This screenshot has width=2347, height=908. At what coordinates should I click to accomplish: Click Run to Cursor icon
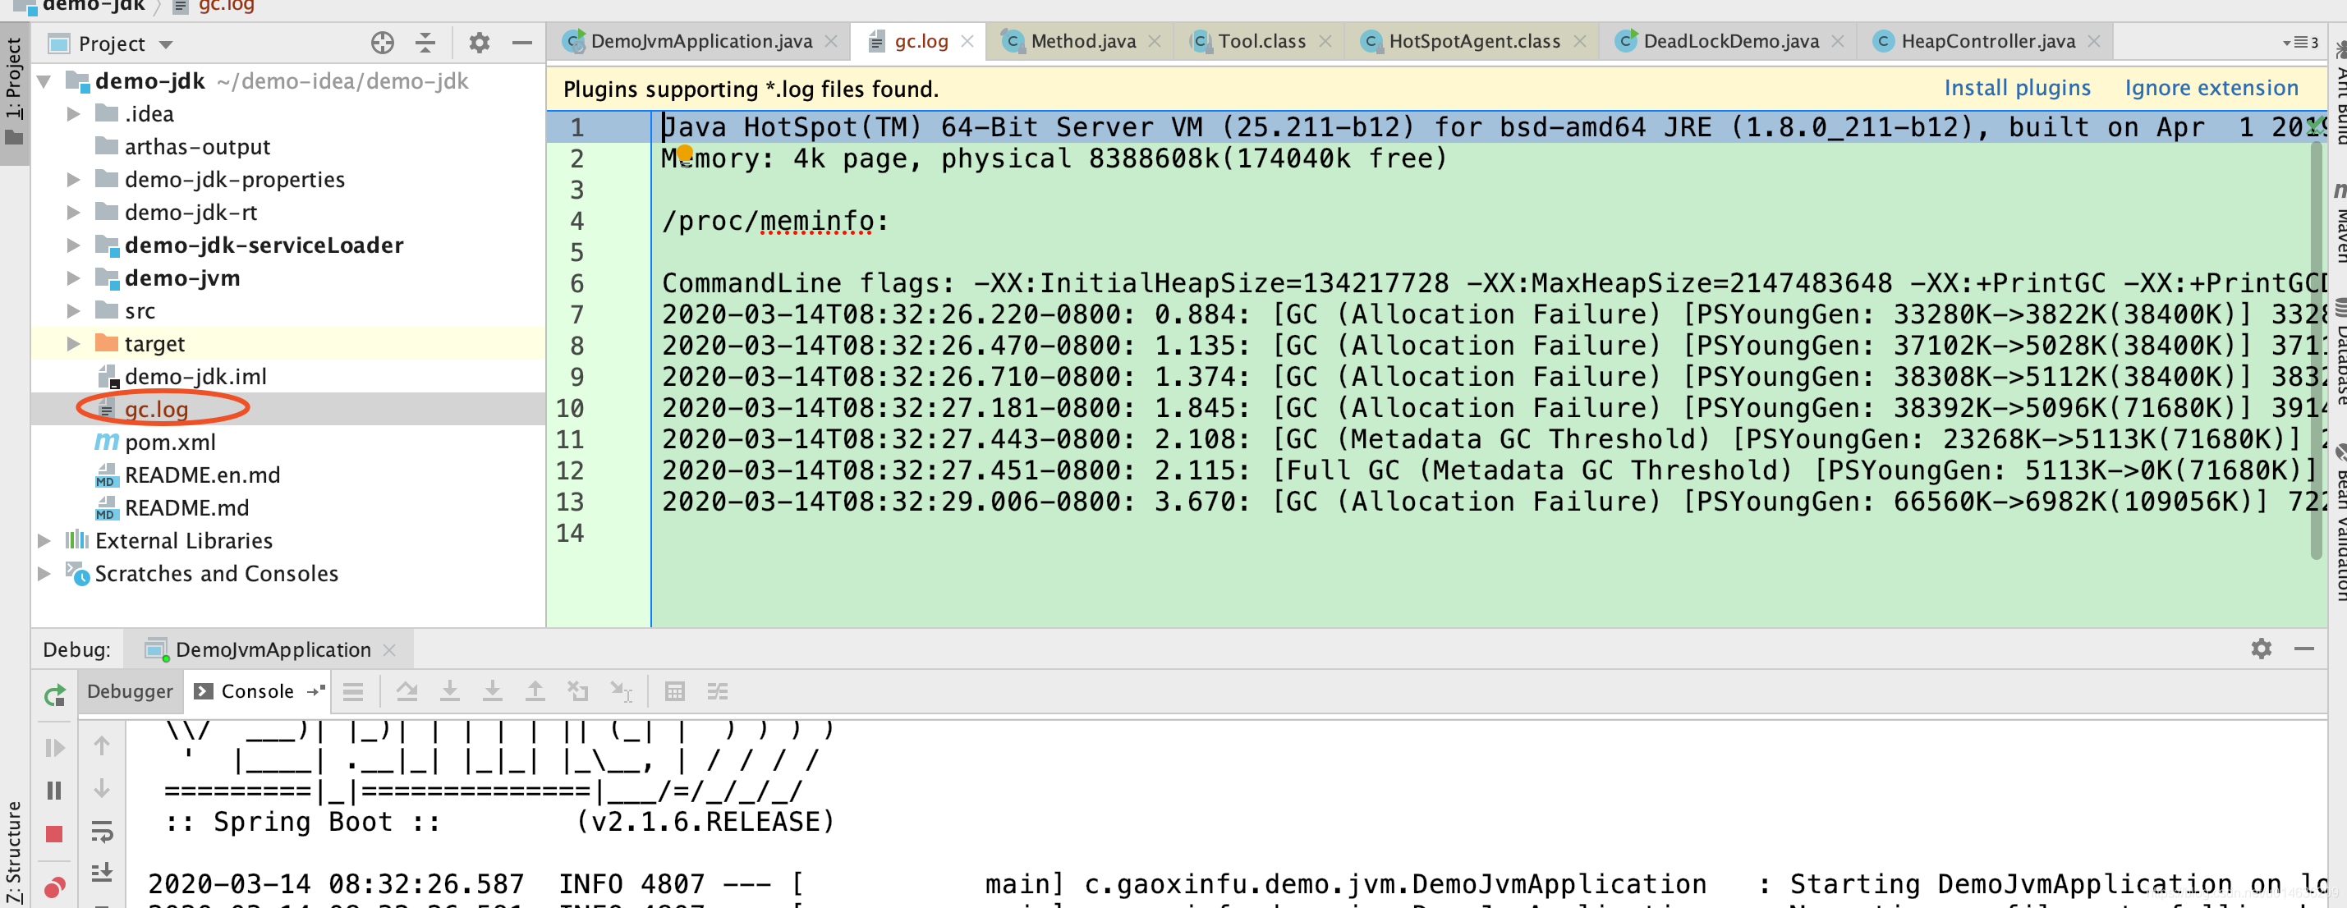click(x=622, y=691)
